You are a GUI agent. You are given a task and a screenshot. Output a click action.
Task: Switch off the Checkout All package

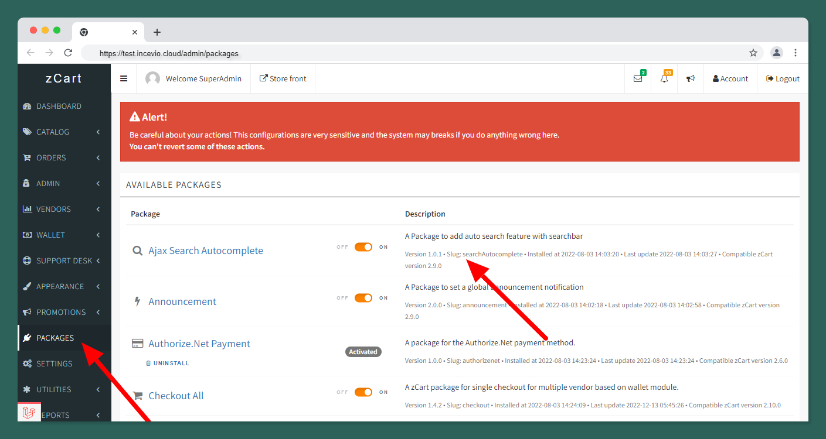[363, 392]
